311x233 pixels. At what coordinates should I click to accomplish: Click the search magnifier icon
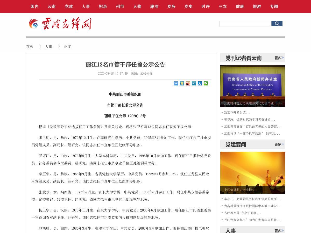[x=277, y=23]
